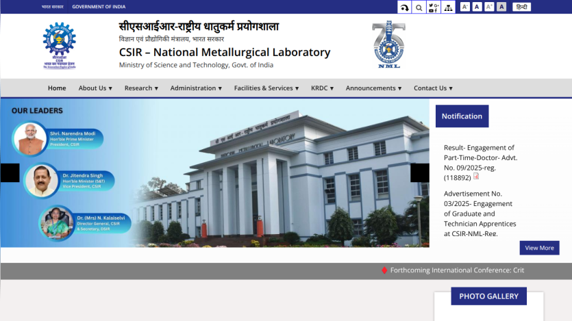Open the search icon in top bar

pyautogui.click(x=419, y=8)
